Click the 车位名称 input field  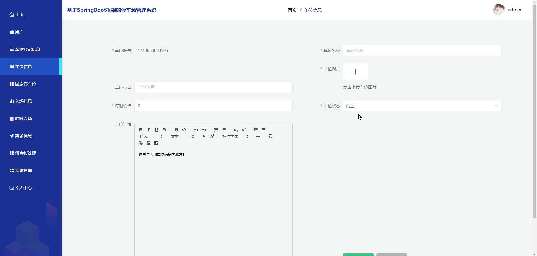[x=422, y=51]
